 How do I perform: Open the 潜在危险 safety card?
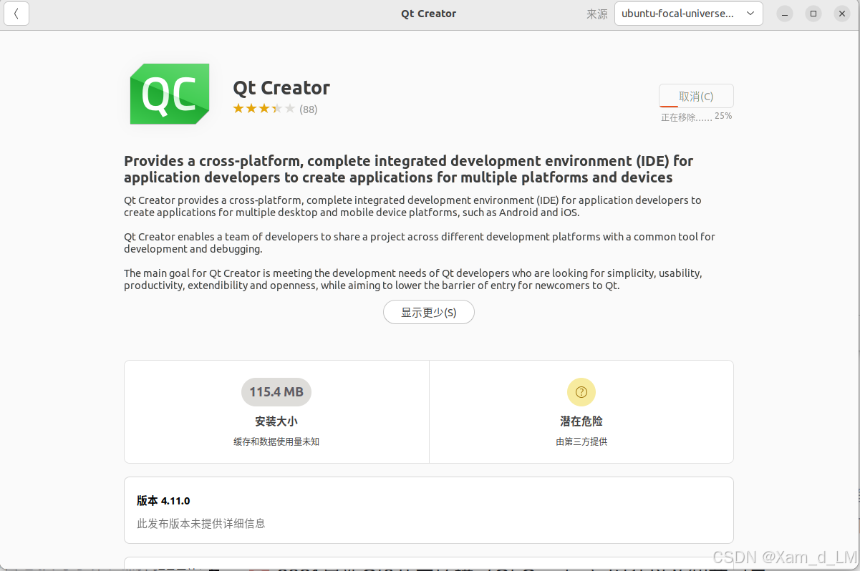581,411
